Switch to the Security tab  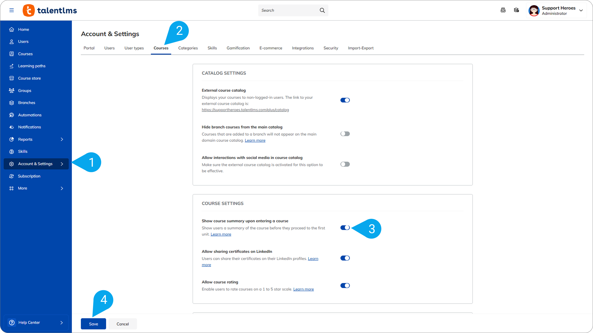(x=331, y=48)
